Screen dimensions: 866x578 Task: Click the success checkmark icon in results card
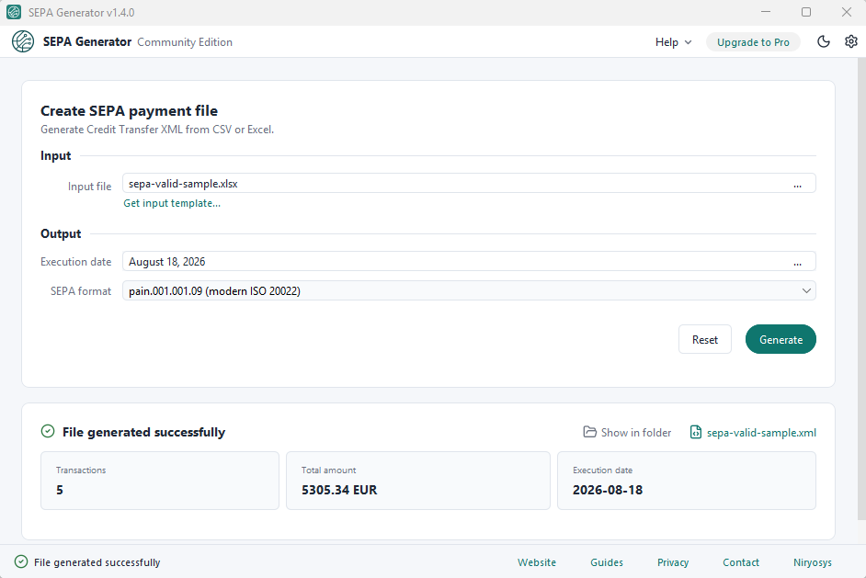[48, 431]
